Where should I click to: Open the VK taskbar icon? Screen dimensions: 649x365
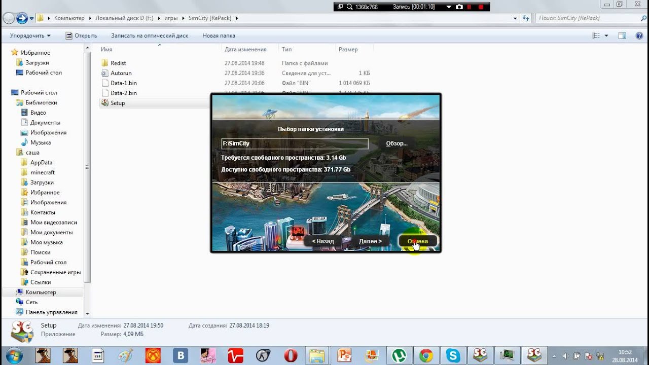[x=180, y=355]
